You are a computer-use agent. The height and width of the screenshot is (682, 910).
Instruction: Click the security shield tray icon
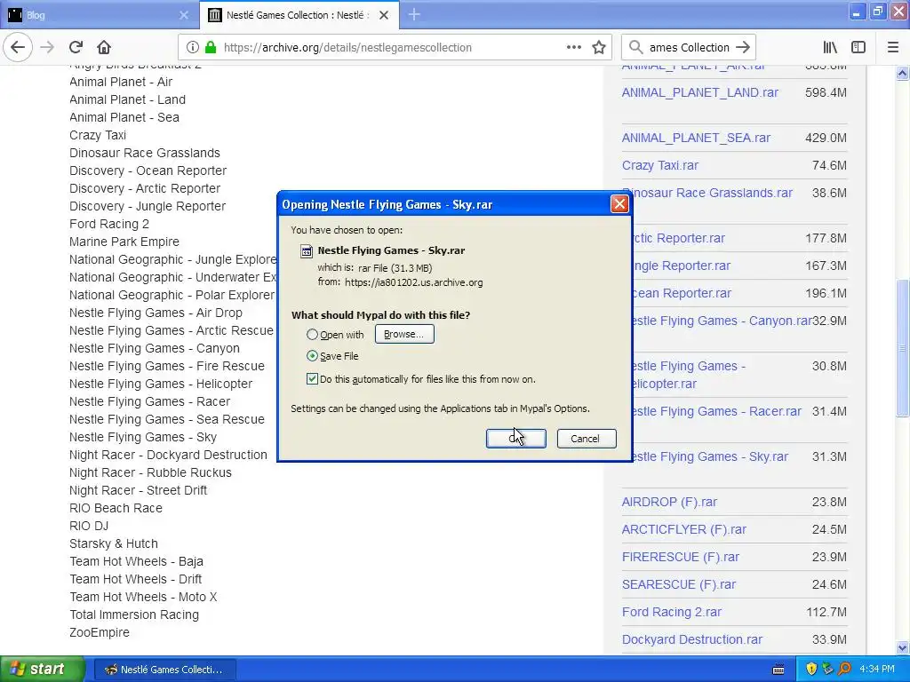pyautogui.click(x=811, y=670)
